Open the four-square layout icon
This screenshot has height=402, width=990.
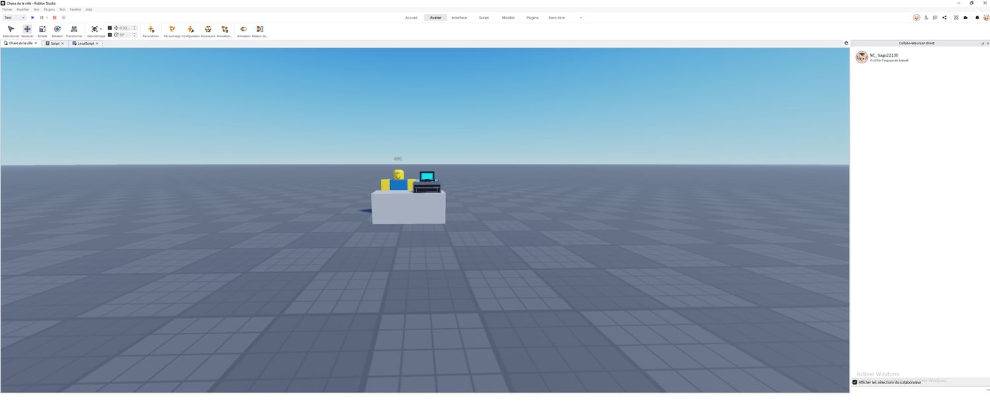coord(956,18)
